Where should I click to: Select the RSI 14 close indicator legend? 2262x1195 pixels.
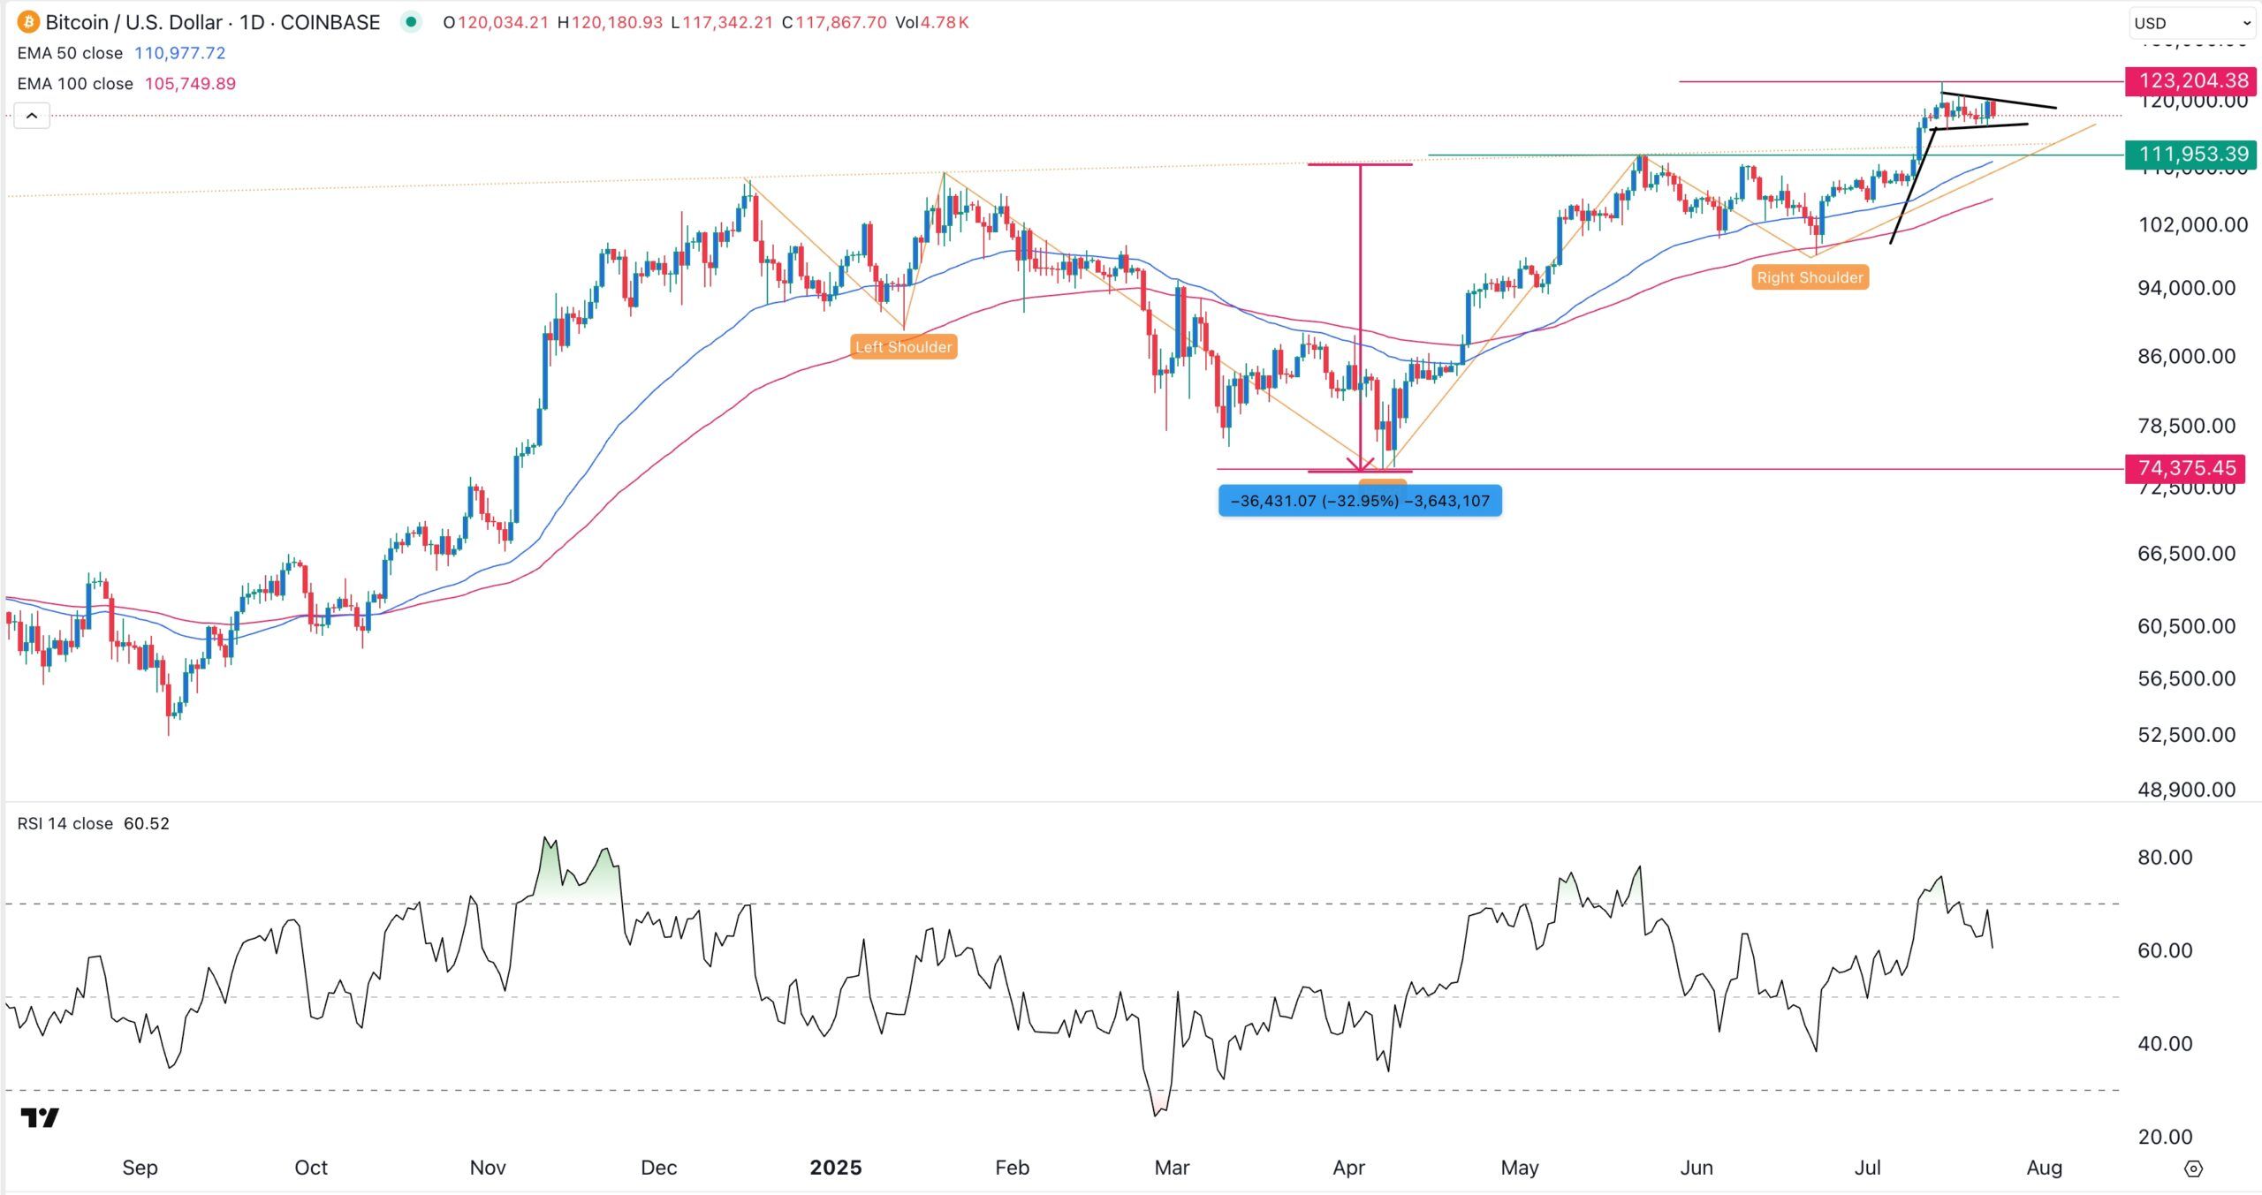pyautogui.click(x=65, y=823)
